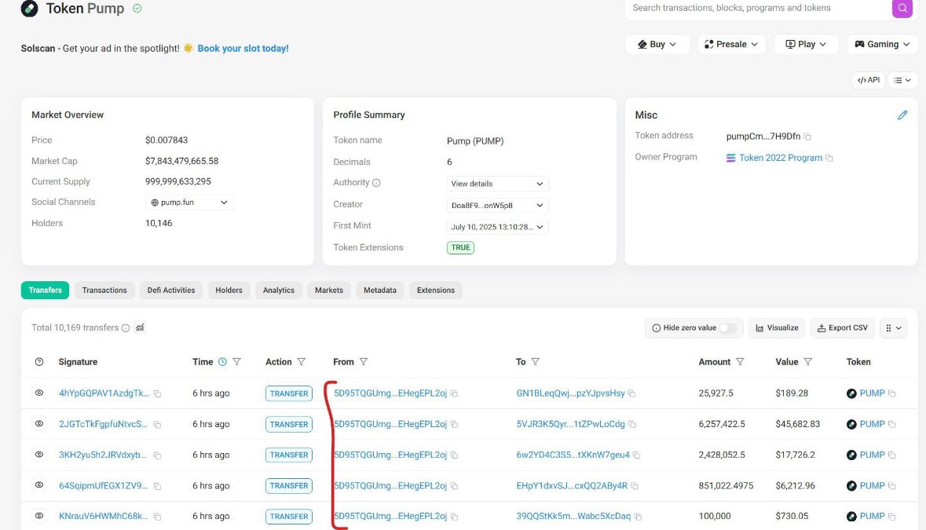This screenshot has width=926, height=530.
Task: Click Book your slot today link
Action: [x=244, y=48]
